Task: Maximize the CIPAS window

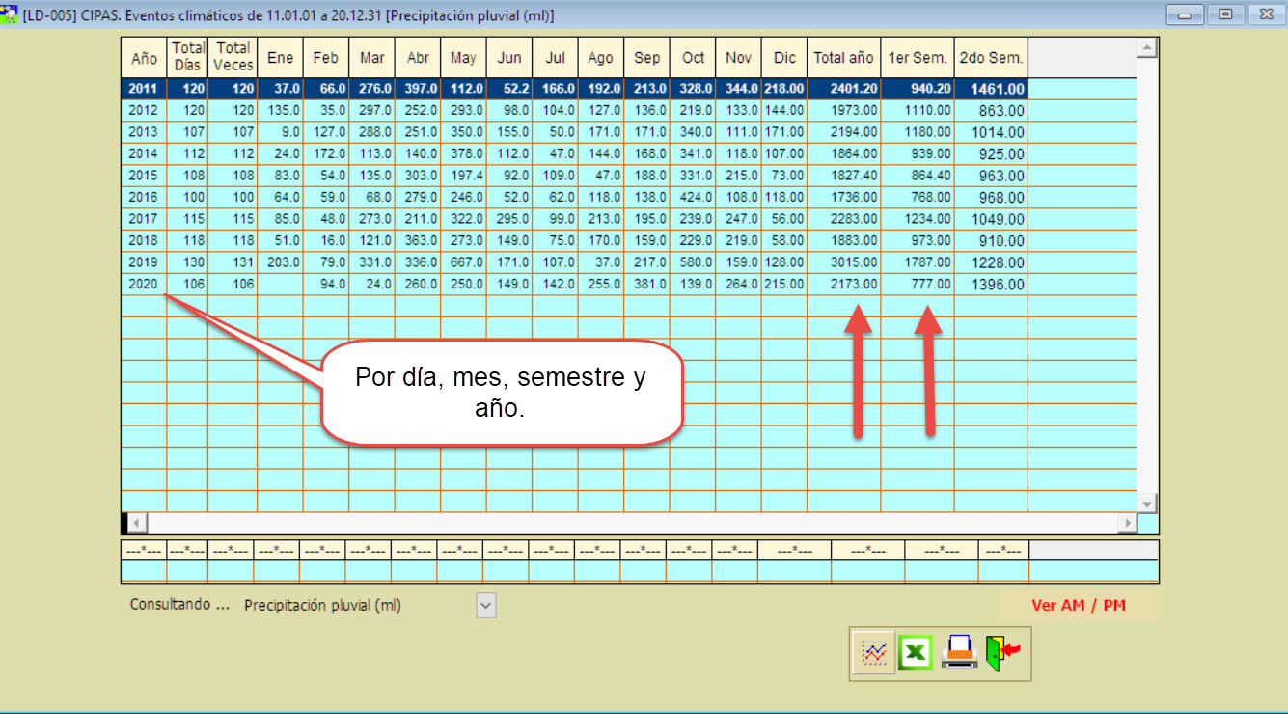Action: 1225,14
